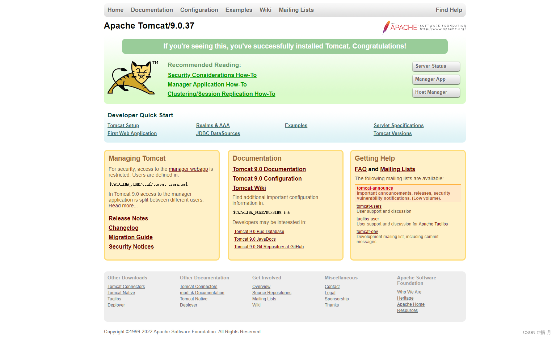Open Security Considerations How-To link
The image size is (556, 338).
[212, 75]
